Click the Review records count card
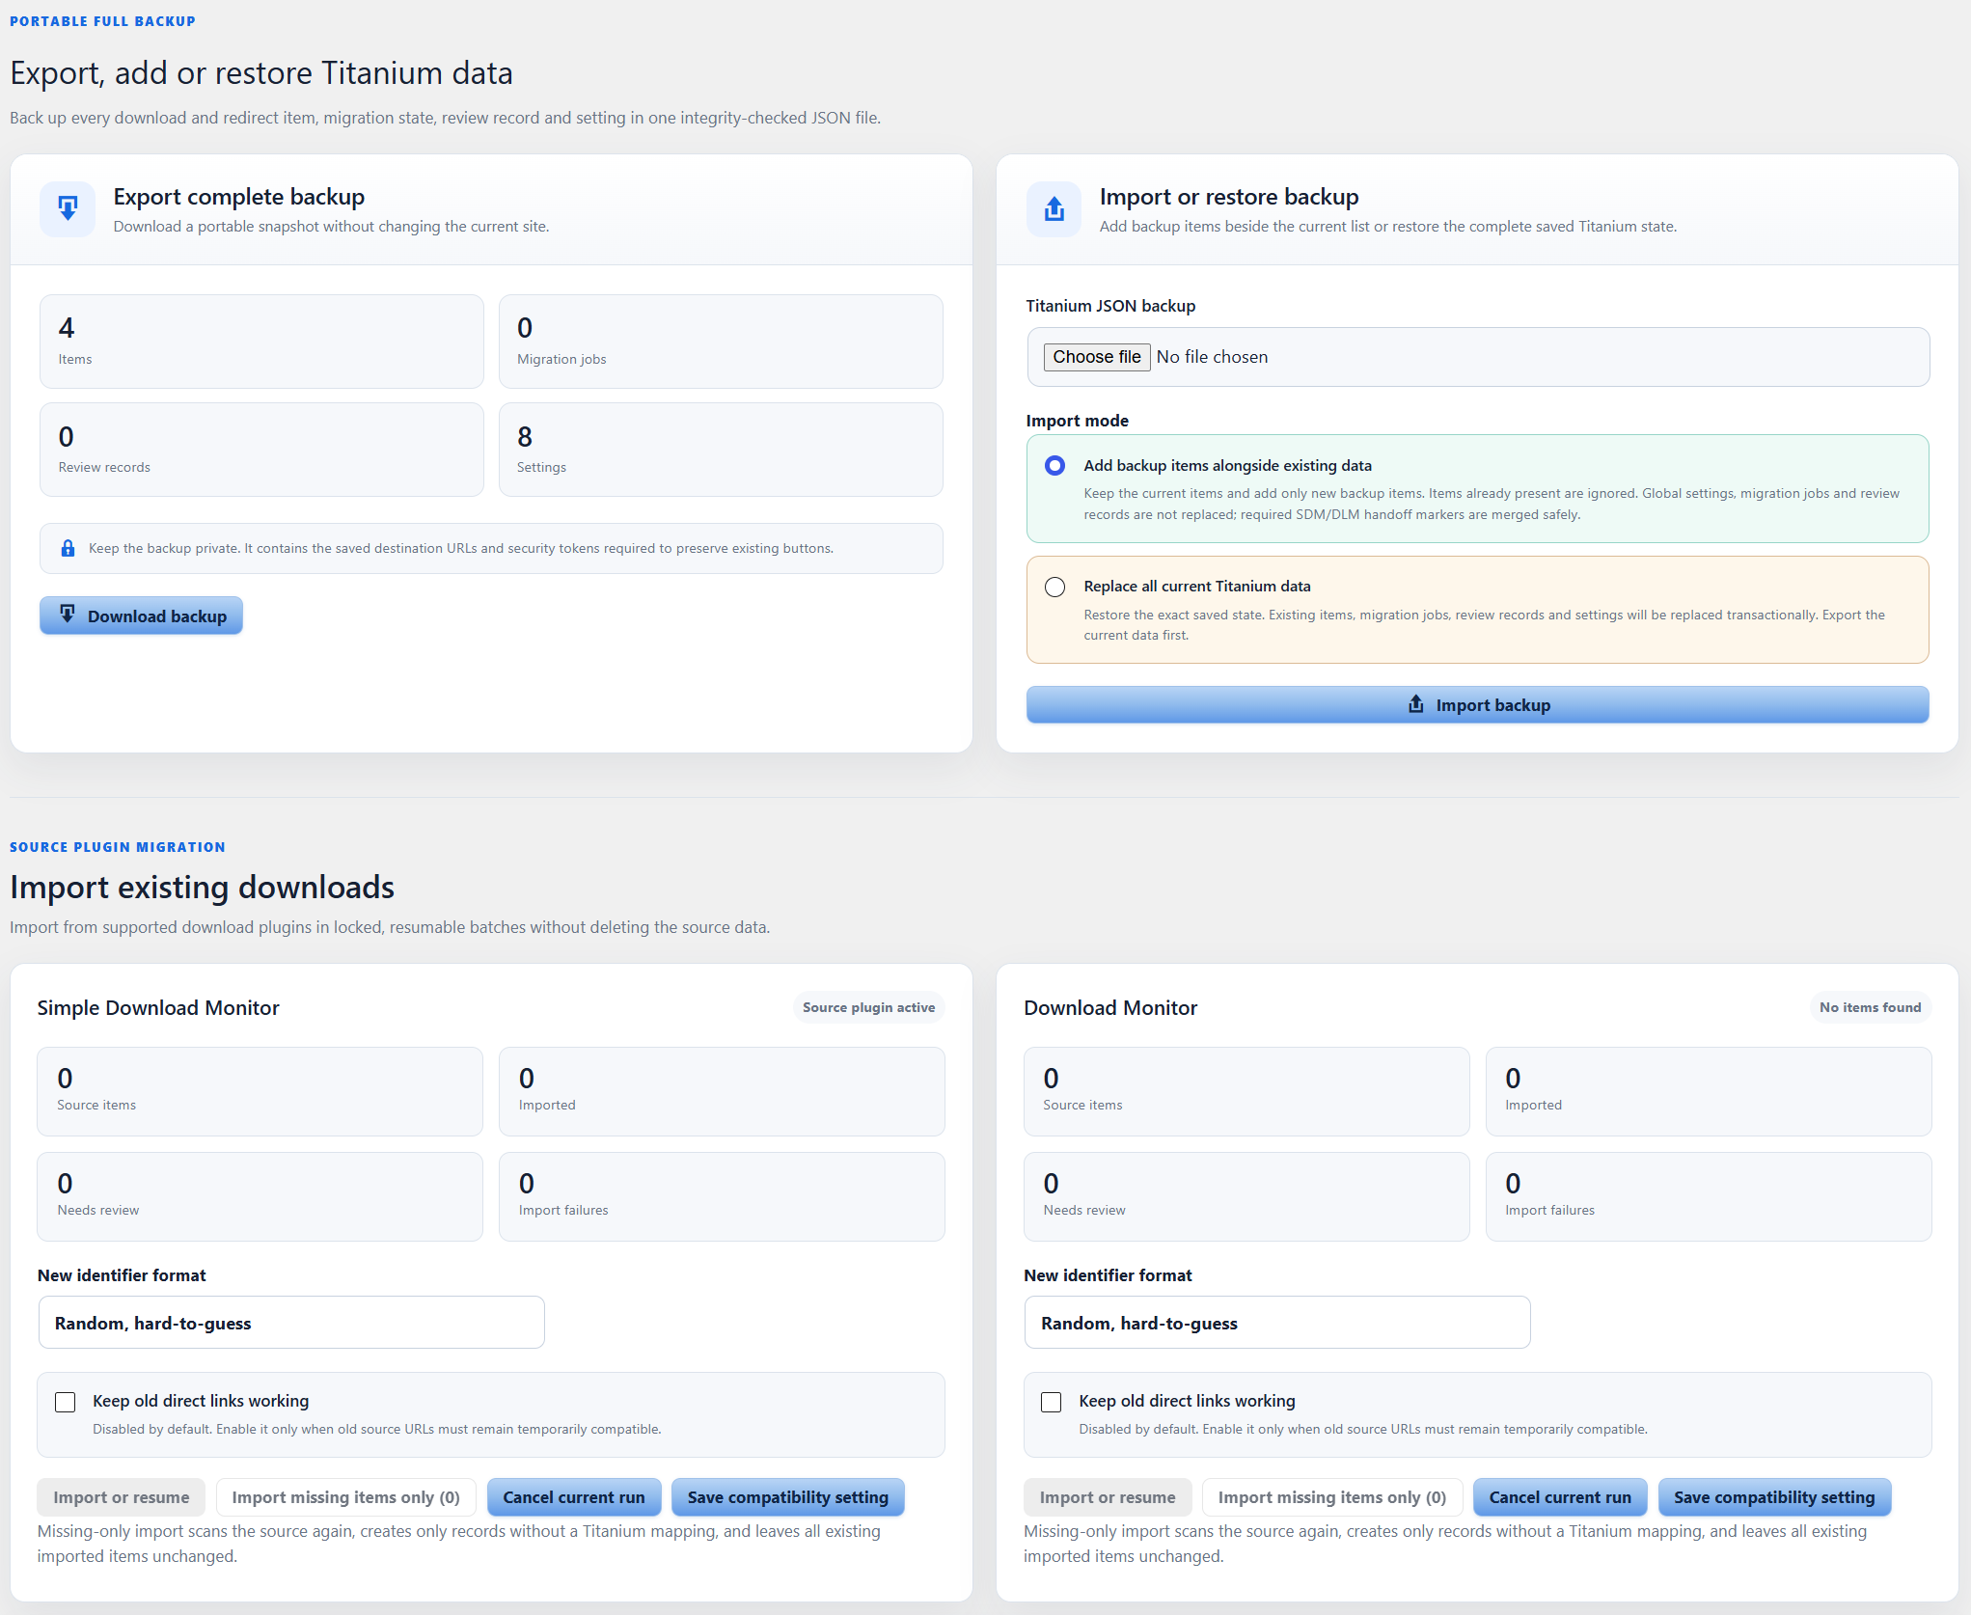 coord(261,450)
